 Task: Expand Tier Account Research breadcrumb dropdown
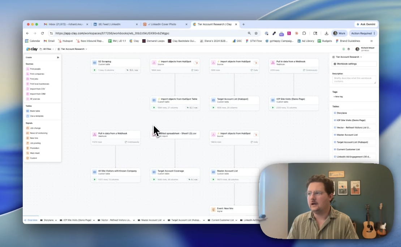pyautogui.click(x=86, y=49)
